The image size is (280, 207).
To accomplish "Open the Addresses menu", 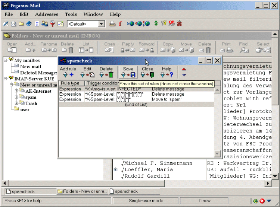I will pyautogui.click(x=47, y=14).
